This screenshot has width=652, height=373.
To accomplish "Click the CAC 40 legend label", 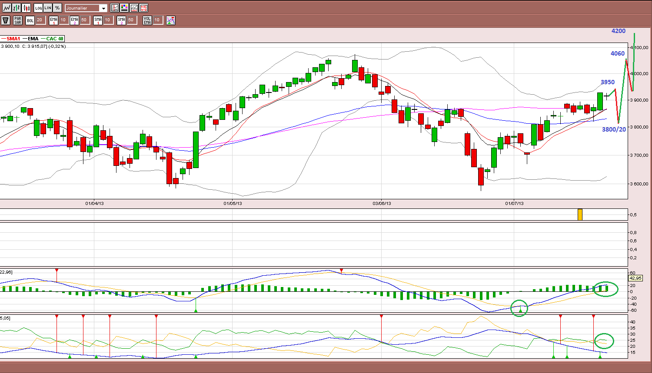I will point(55,39).
